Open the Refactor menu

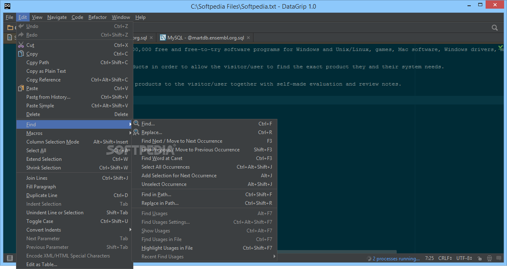(98, 17)
